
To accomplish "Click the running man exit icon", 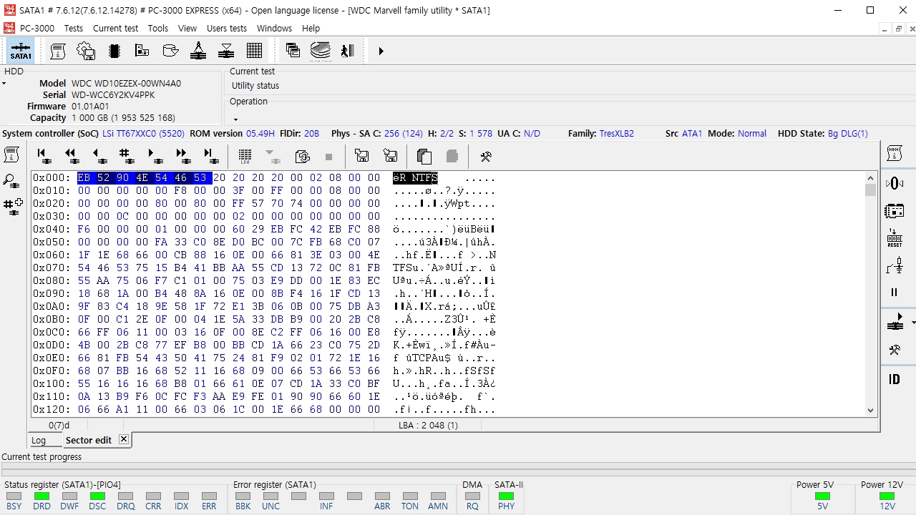I will point(349,51).
